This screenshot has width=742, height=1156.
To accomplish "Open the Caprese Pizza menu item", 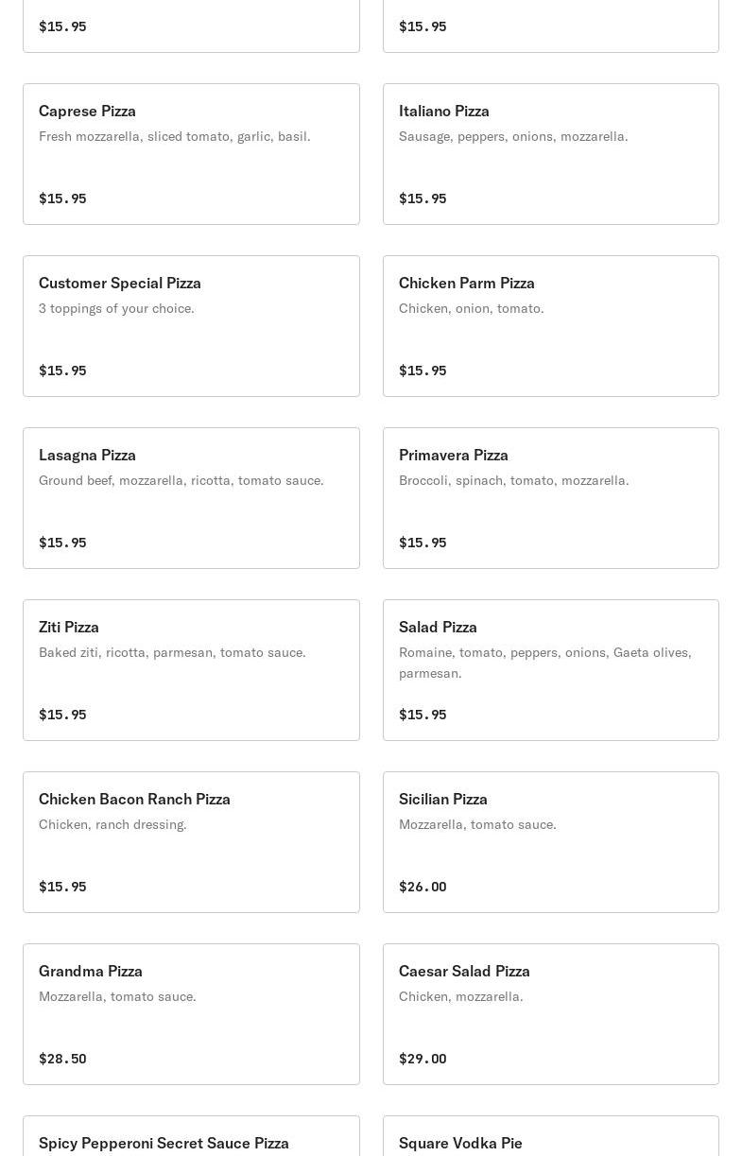I will coord(191,154).
